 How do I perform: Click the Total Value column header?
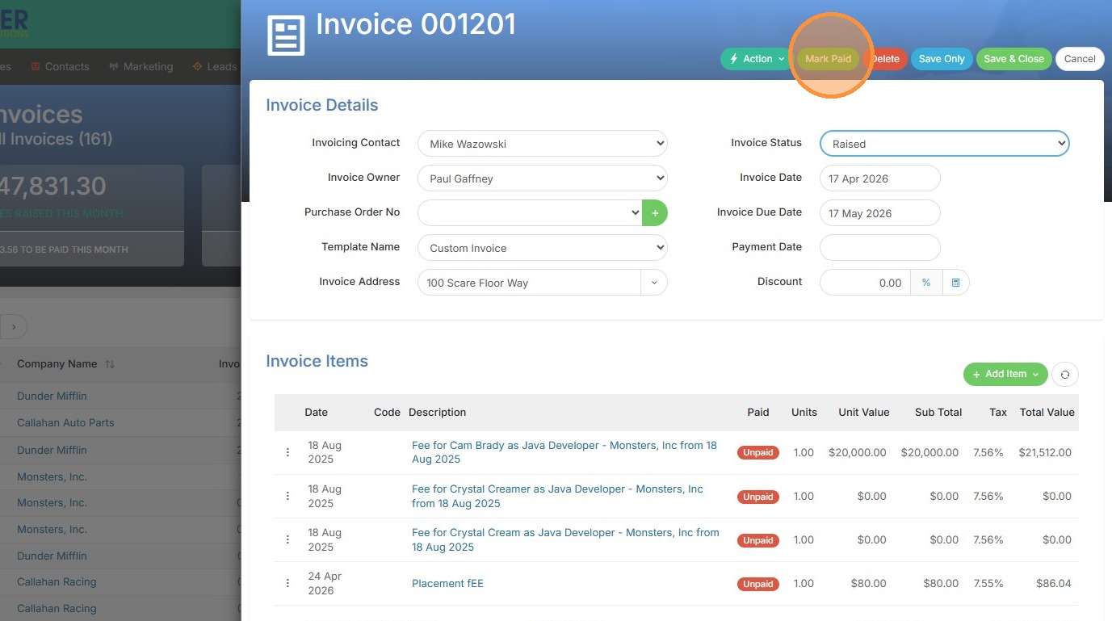[1047, 412]
